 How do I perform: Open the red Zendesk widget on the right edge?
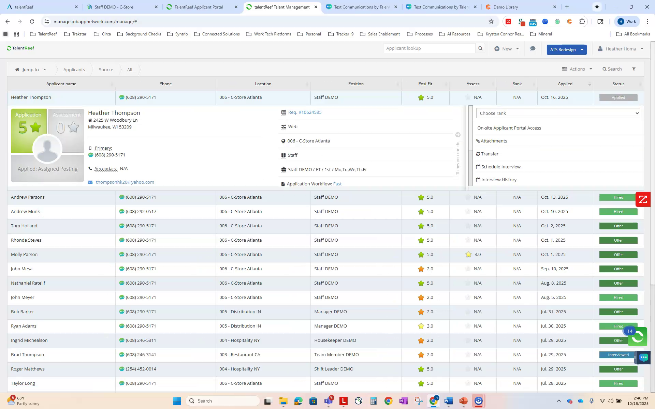point(643,199)
